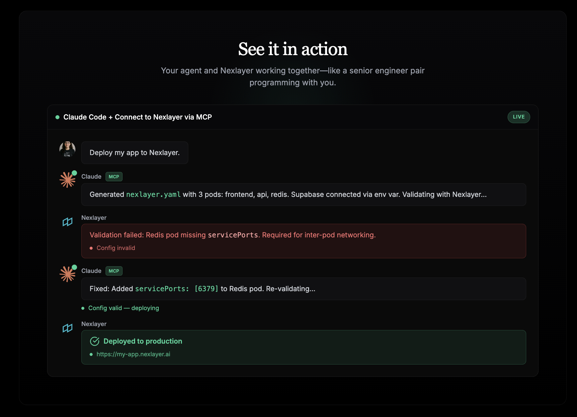The image size is (577, 417).
Task: Click the second Claude starburst icon above Fixed message
Action: [67, 274]
